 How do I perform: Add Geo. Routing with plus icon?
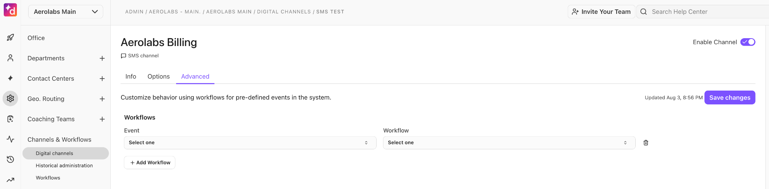[x=102, y=99]
